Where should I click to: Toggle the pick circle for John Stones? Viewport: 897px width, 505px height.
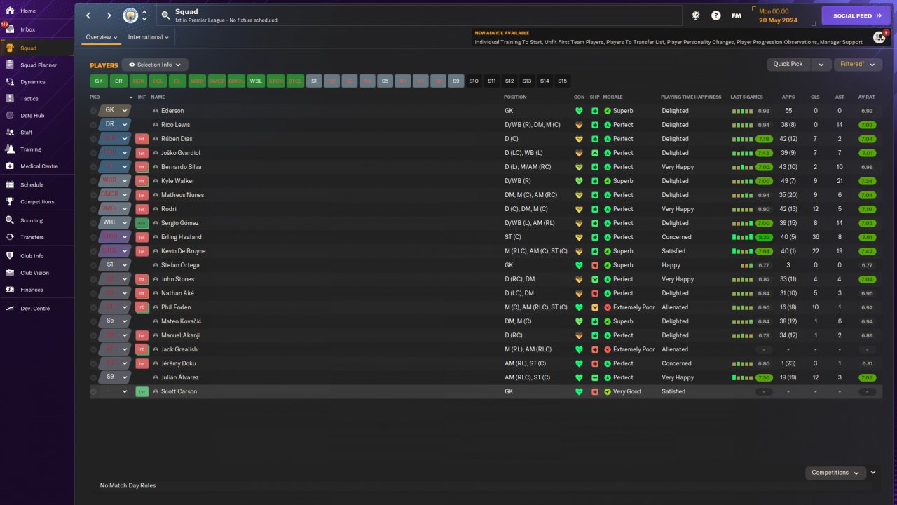94,279
